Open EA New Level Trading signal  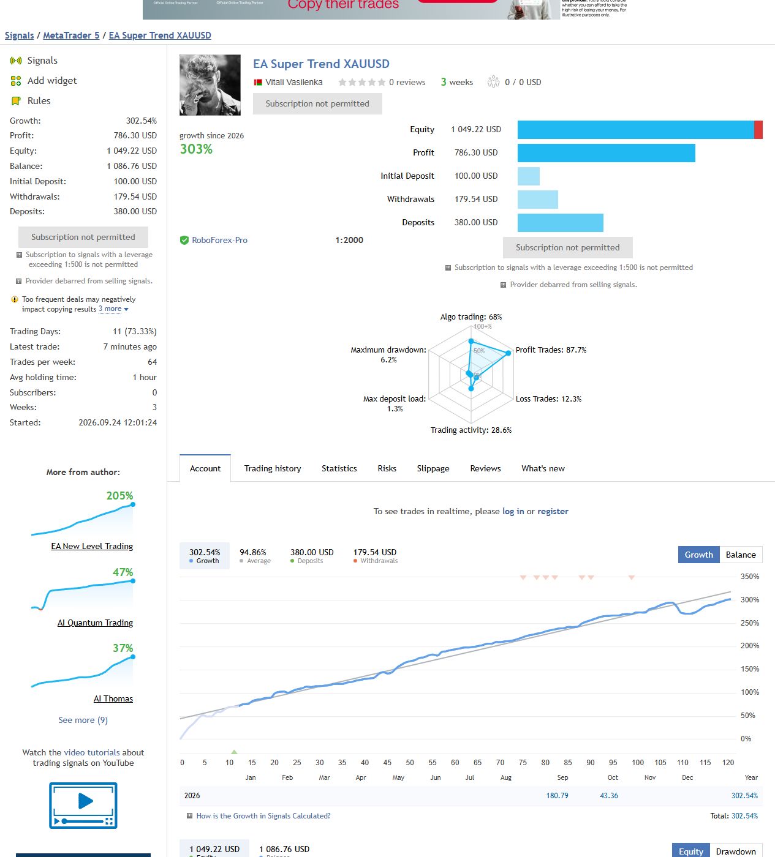(92, 546)
